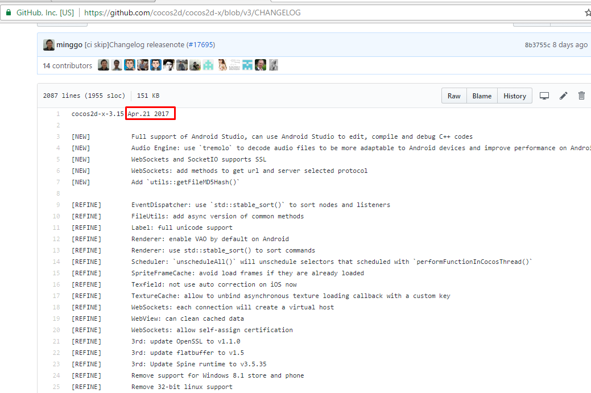This screenshot has width=591, height=393.
Task: Open minggo's avatar beside the commit message
Action: tap(49, 45)
